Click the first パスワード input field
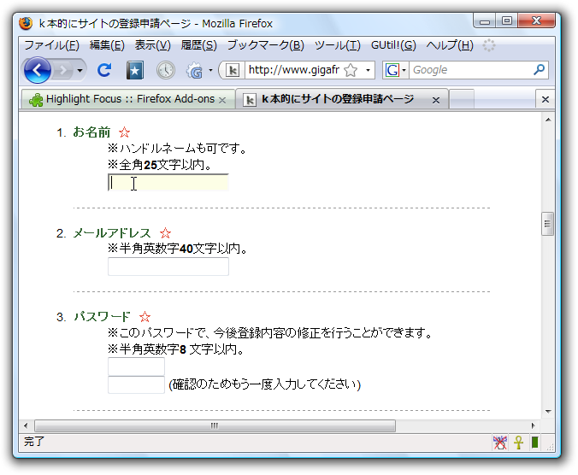578x475 pixels. tap(136, 367)
